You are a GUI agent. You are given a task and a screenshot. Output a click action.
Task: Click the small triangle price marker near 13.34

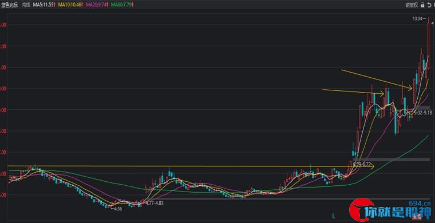(x=432, y=24)
